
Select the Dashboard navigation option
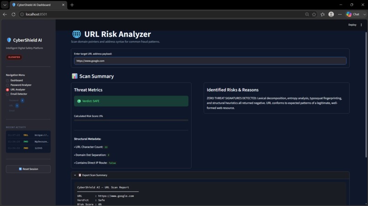[14, 80]
